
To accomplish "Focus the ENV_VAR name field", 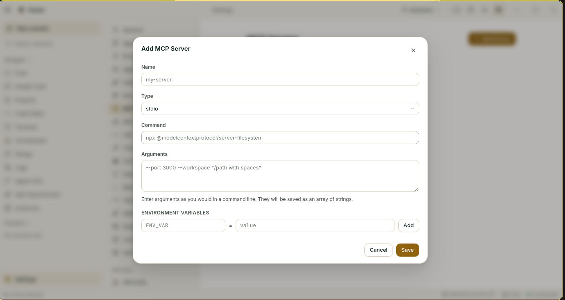I will coord(183,226).
